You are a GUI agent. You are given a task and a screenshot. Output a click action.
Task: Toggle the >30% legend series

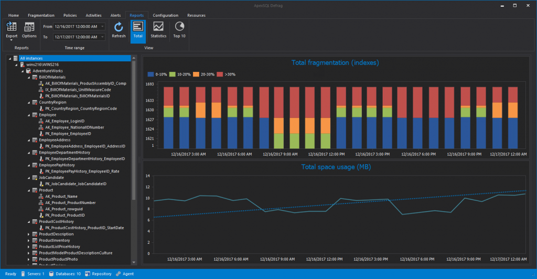tap(219, 74)
